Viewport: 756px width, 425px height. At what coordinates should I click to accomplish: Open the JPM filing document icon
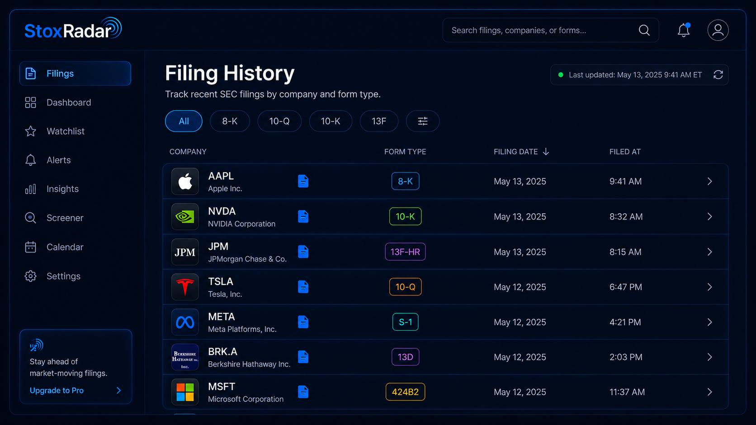click(x=303, y=252)
